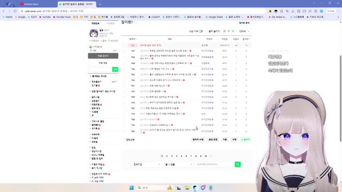Image resolution: width=342 pixels, height=192 pixels.
Task: Toggle the comment subscription switch
Action: coord(201,31)
